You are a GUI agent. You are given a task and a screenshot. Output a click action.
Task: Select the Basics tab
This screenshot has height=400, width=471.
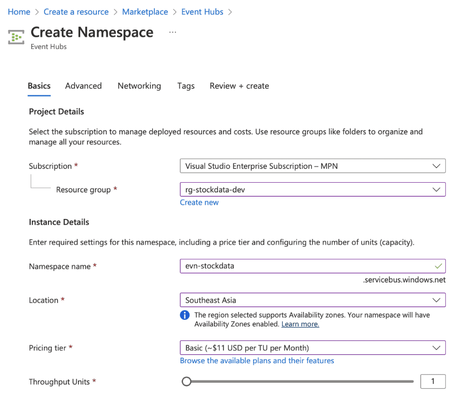pos(39,86)
